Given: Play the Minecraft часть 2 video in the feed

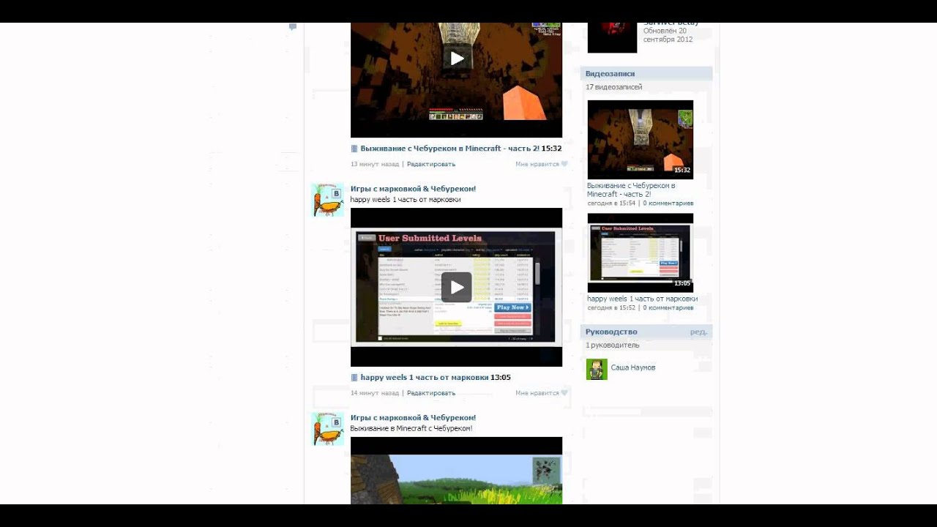Looking at the screenshot, I should pyautogui.click(x=457, y=59).
